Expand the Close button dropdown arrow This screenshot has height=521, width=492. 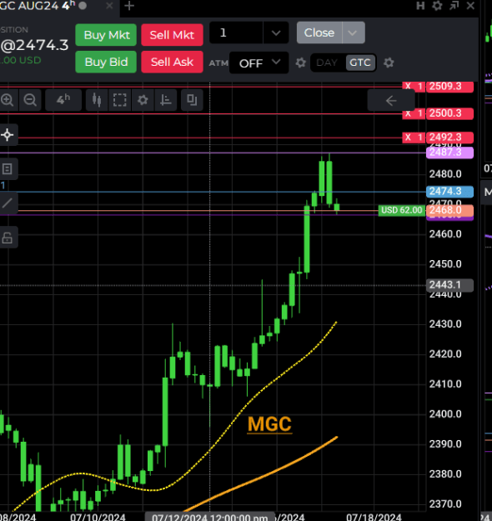click(x=353, y=33)
